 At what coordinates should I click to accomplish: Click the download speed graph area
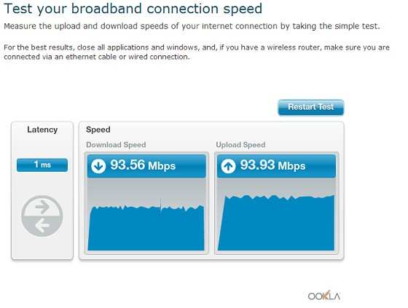(x=146, y=214)
